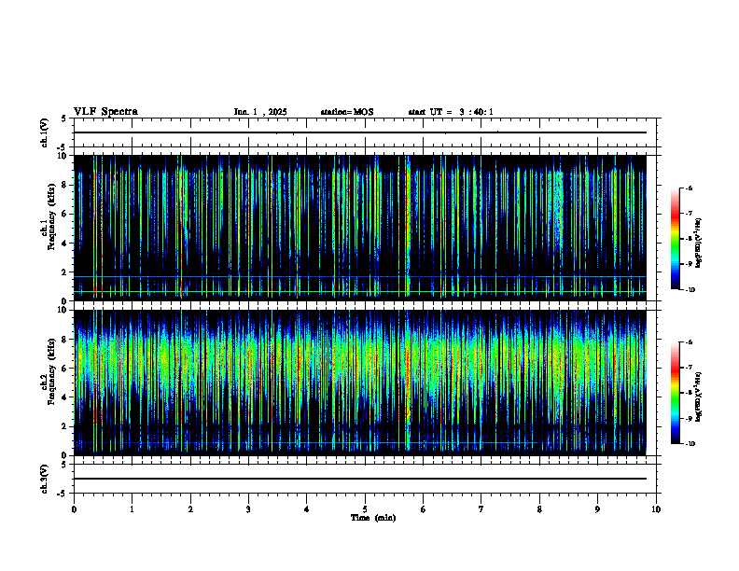Click the "ch.3(V)" waveform axis label
The image size is (739, 571).
click(44, 479)
